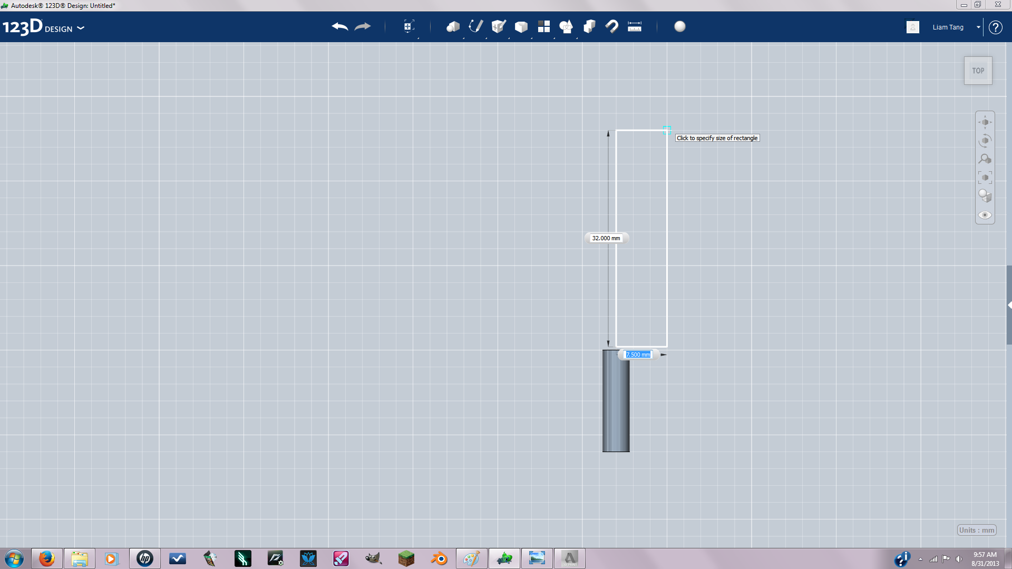Viewport: 1012px width, 569px height.
Task: Open the Units : mm setting
Action: click(x=977, y=530)
